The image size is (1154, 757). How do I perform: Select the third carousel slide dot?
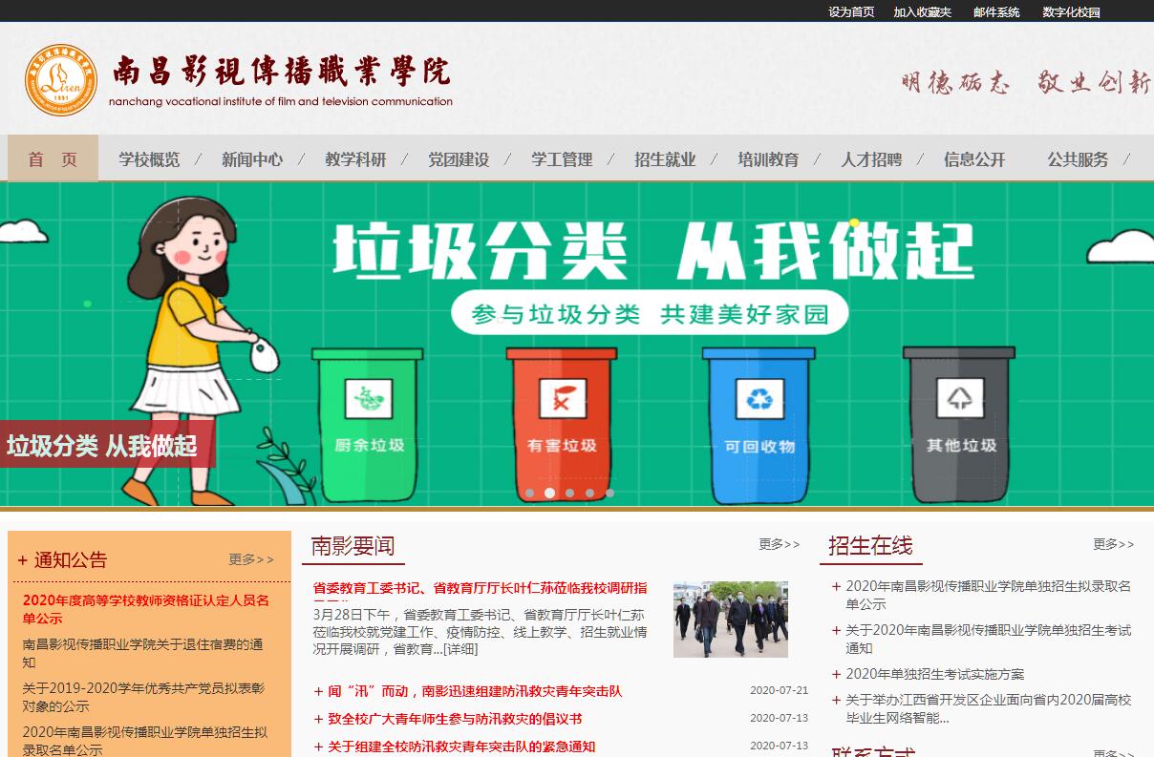[569, 494]
